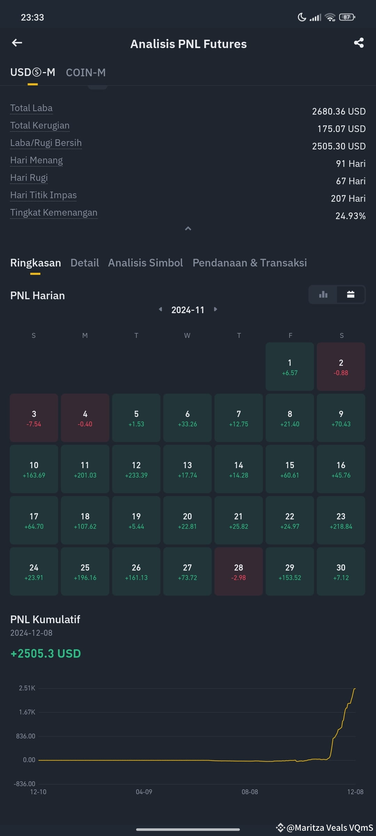Screen dimensions: 376x836
Task: Select the USDⓈ-M tab
Action: [33, 72]
